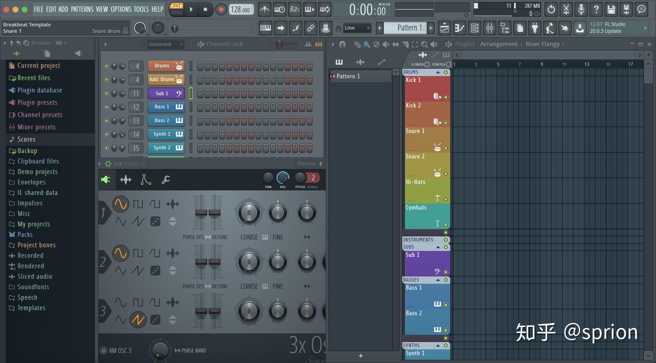Toggle AM OSC 3 switch
Viewport: 656px width, 363px height.
104,351
